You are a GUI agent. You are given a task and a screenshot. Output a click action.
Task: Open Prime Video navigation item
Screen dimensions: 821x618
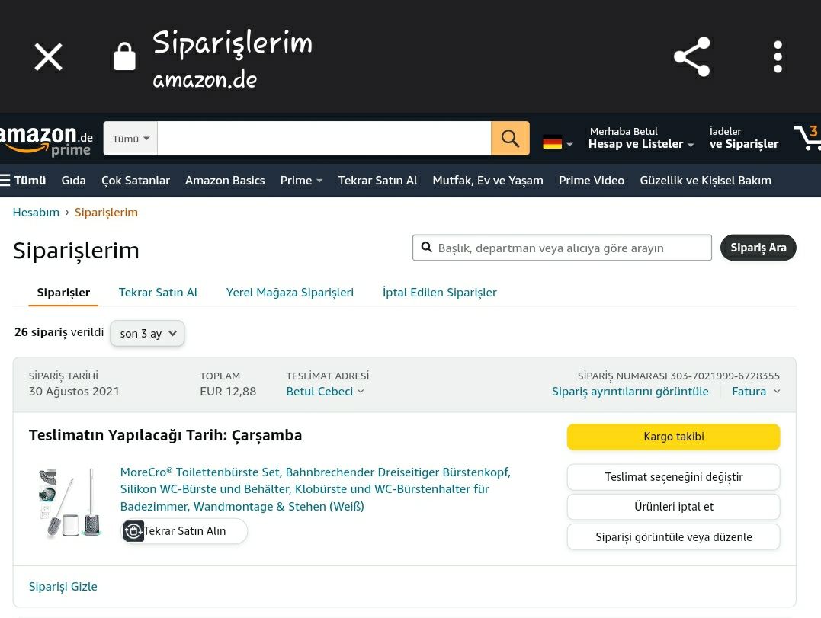tap(591, 181)
